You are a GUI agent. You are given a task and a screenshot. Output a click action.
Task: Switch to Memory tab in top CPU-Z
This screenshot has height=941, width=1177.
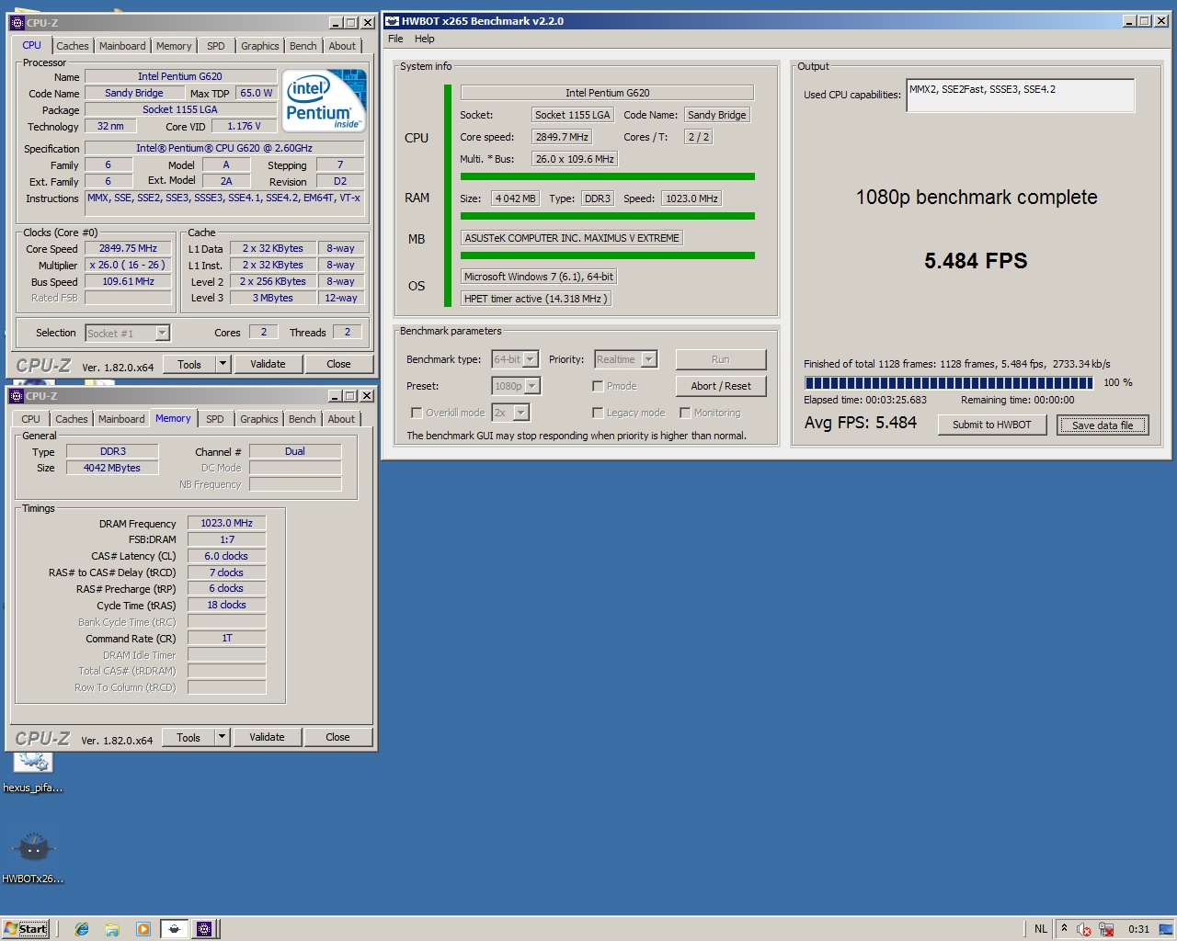click(x=174, y=46)
